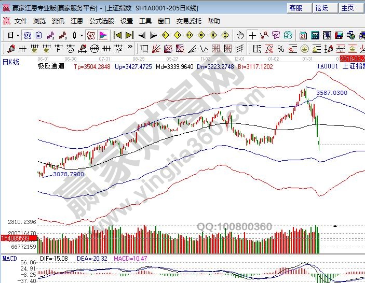Screen dimensions: 365x283
Task: Click the 极反通道 indicator name
Action: [x=51, y=66]
